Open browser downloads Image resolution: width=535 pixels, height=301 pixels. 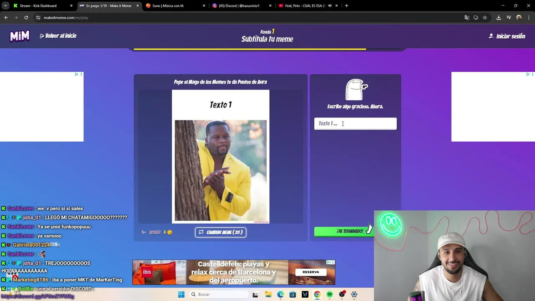click(x=499, y=18)
